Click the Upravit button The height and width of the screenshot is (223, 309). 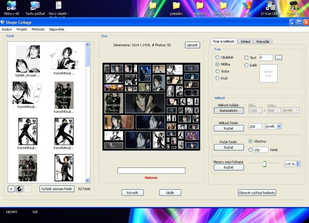tap(192, 45)
